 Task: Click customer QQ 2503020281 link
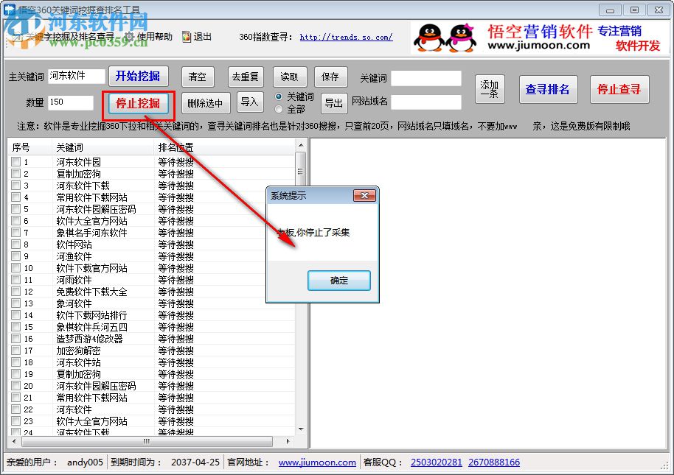pos(437,462)
